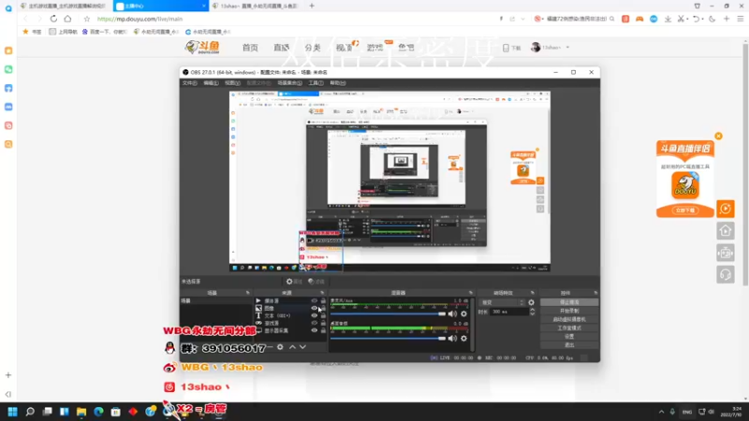Open OBS Help (帮助) menu
The image size is (749, 421).
[338, 83]
